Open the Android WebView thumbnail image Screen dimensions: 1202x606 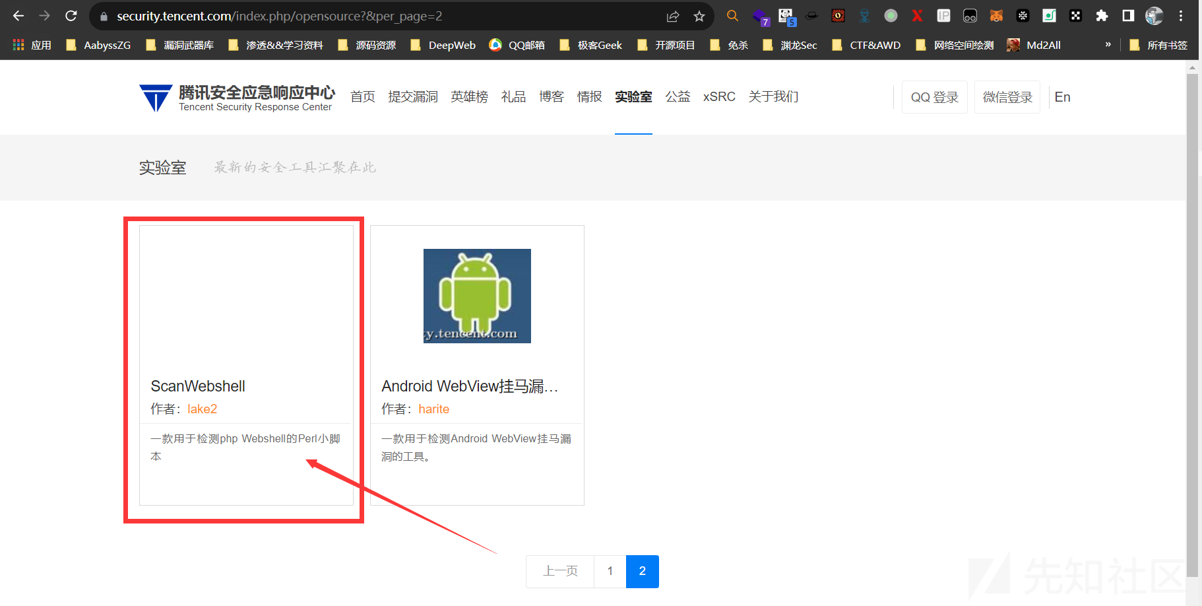[477, 296]
